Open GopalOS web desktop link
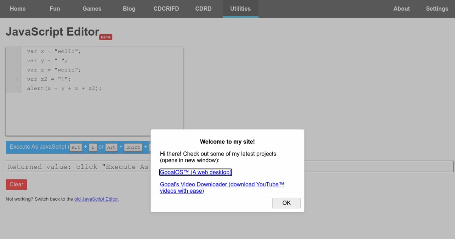Screen dimensions: 455x239 [x=196, y=172]
